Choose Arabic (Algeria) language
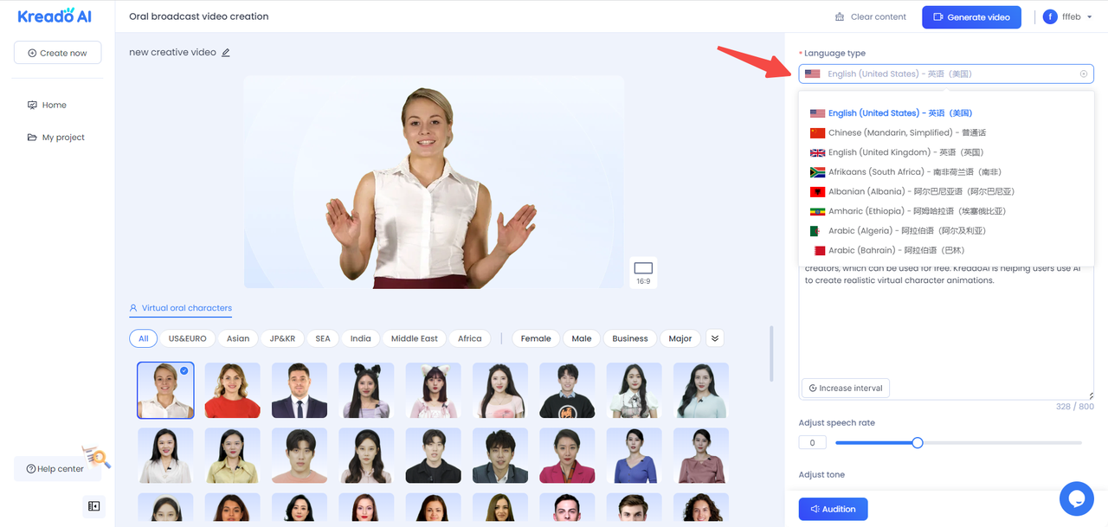This screenshot has width=1108, height=527. pyautogui.click(x=946, y=231)
